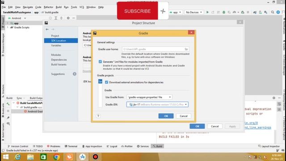Open the No Devices selector dropdown
This screenshot has height=161, width=286.
click(x=193, y=12)
